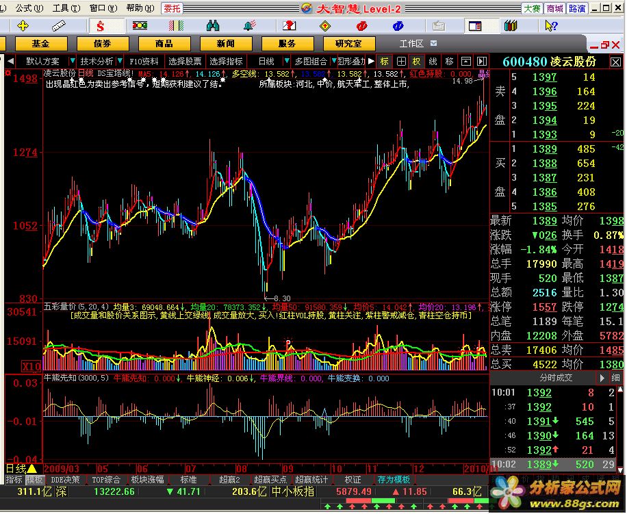The image size is (627, 514).
Task: Click the red sun marker at chart top-left
Action: point(8,73)
